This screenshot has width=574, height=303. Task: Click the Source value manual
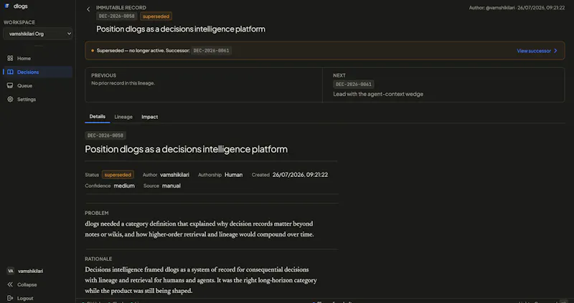click(171, 186)
